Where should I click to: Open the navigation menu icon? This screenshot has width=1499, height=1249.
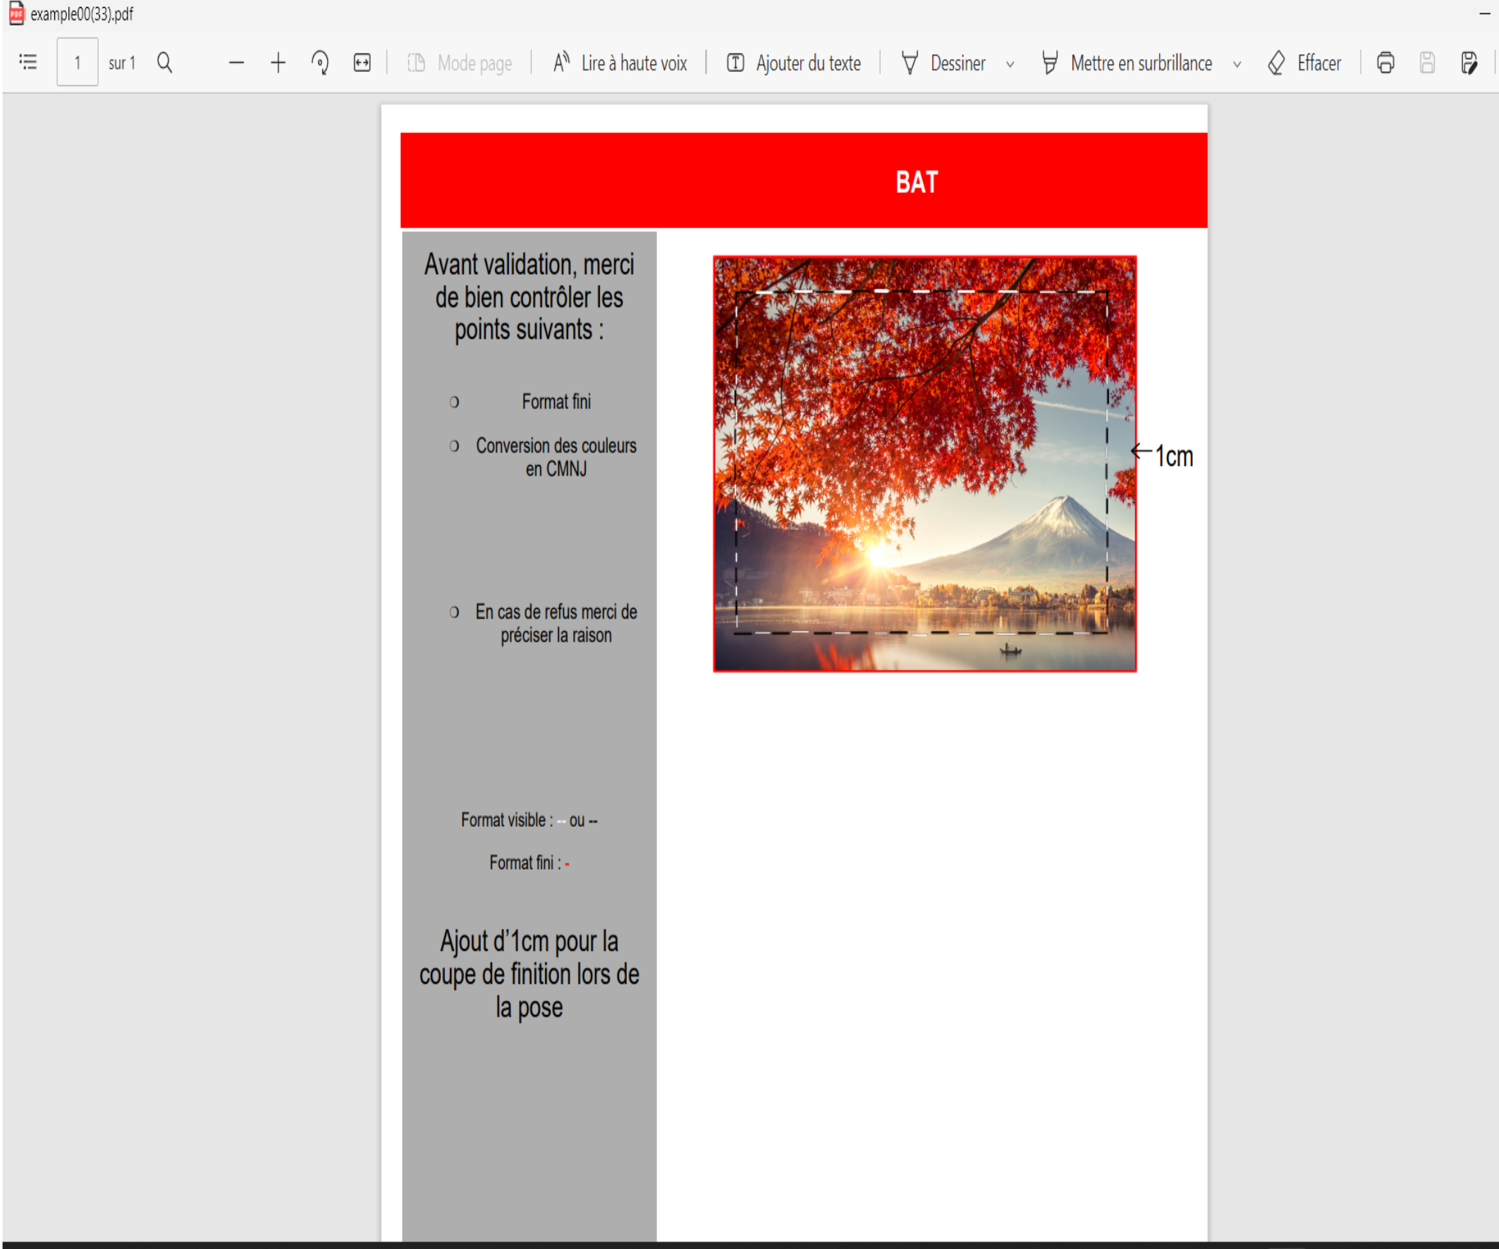pyautogui.click(x=27, y=61)
